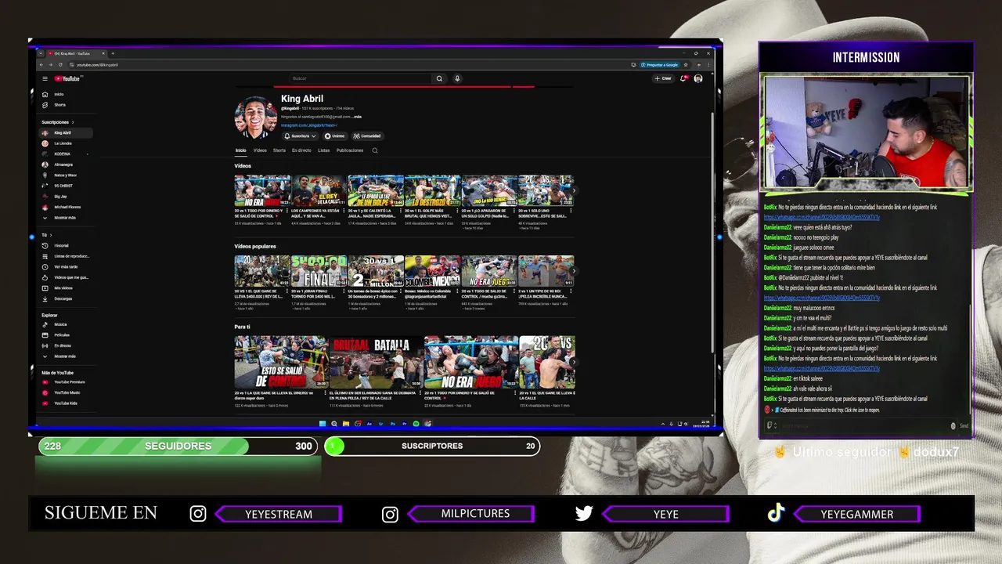Expand channel description with ...más

point(357,117)
